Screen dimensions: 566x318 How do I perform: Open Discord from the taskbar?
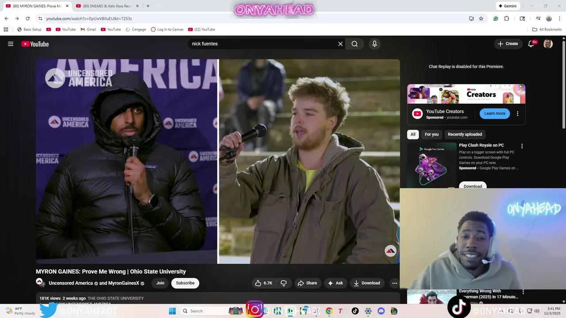(x=381, y=311)
